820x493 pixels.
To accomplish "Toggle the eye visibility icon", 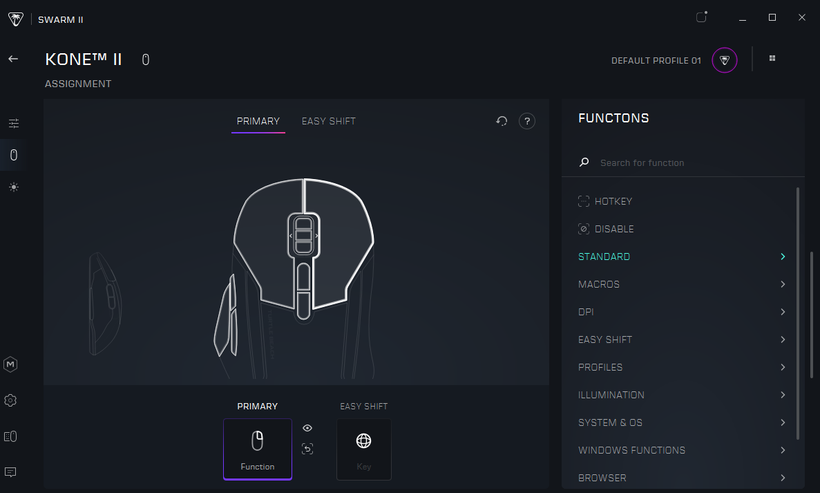I will click(307, 428).
